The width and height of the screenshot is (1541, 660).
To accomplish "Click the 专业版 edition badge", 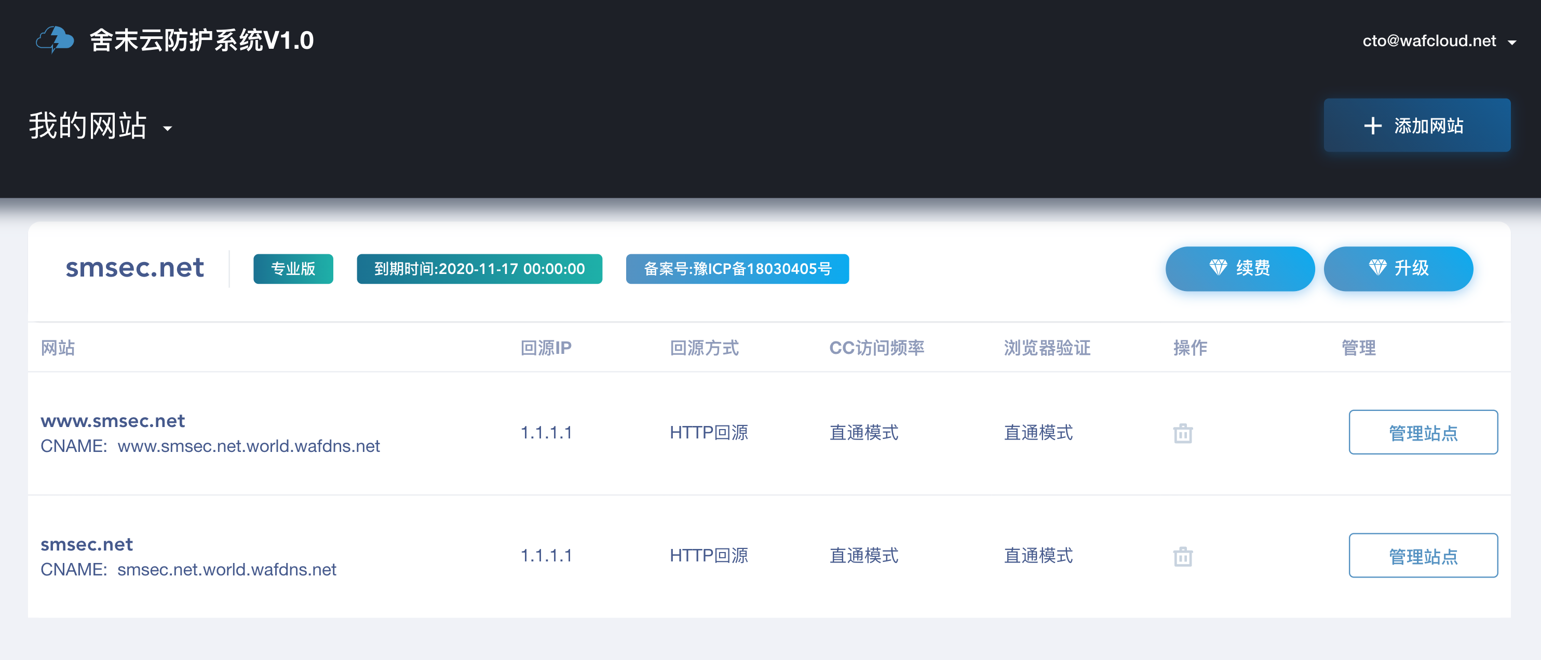I will pyautogui.click(x=293, y=268).
